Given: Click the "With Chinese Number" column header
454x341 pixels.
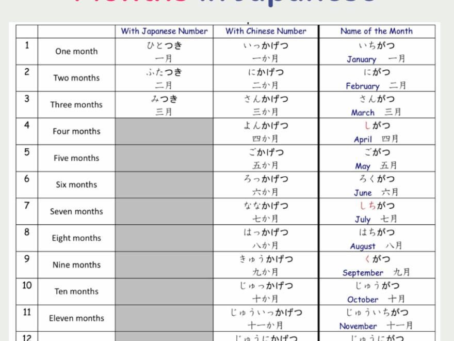Looking at the screenshot, I should pos(266,31).
